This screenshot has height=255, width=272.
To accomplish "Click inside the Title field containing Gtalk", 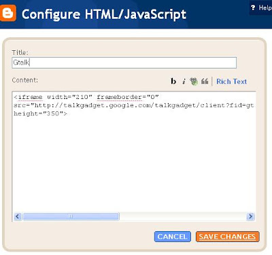I will coord(124,62).
